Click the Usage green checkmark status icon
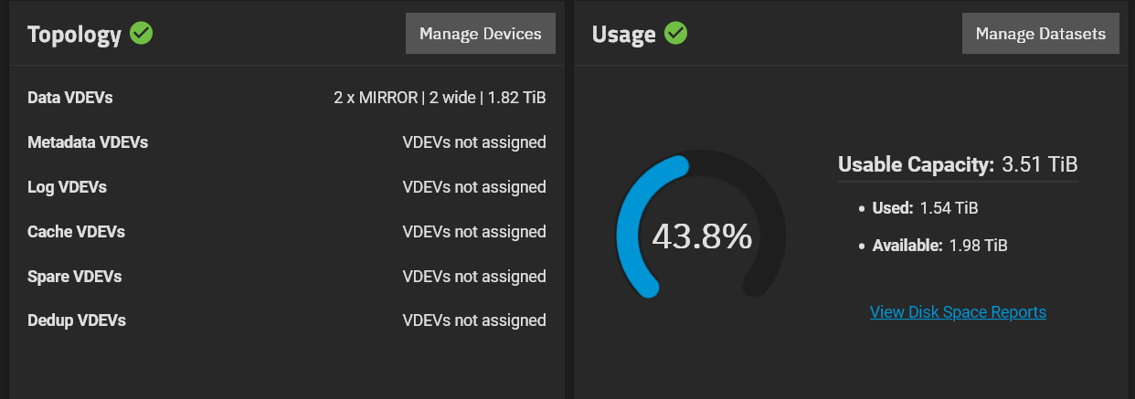 click(x=675, y=34)
